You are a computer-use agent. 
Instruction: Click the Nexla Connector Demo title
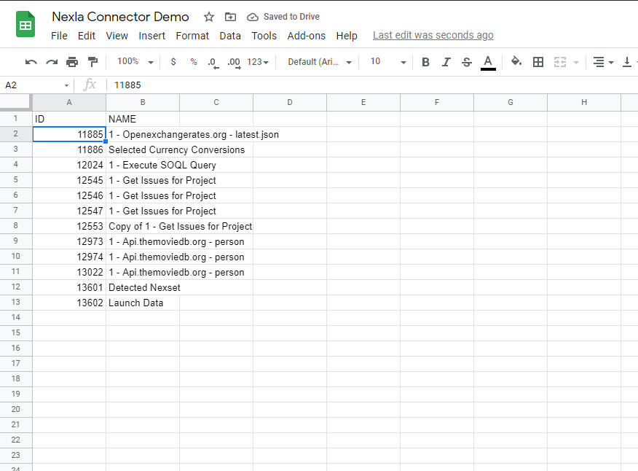(120, 17)
